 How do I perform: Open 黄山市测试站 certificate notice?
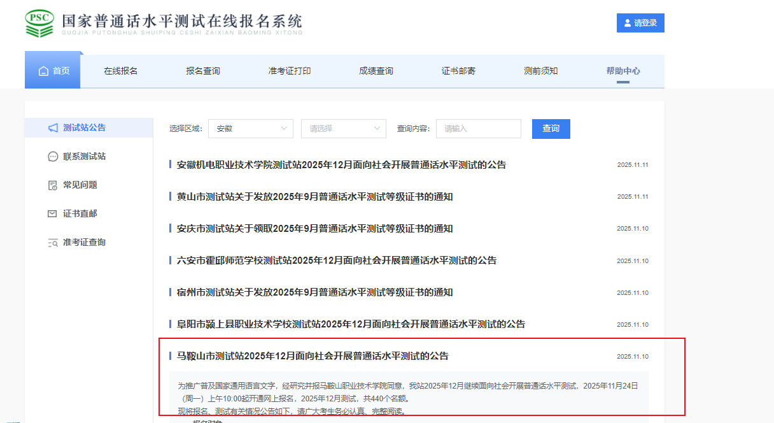314,197
